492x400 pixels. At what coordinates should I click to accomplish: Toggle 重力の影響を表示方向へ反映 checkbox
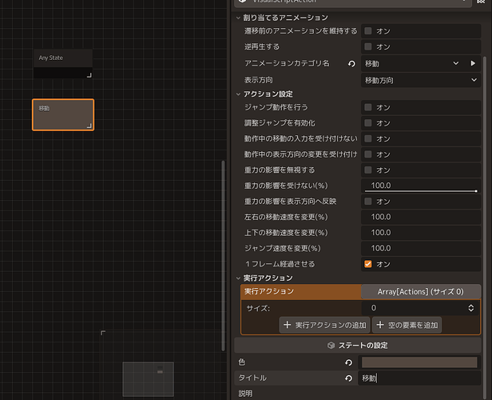pyautogui.click(x=368, y=201)
